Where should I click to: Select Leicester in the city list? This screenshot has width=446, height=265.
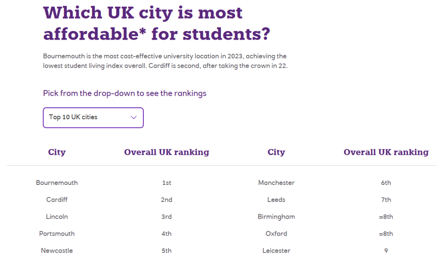[276, 251]
